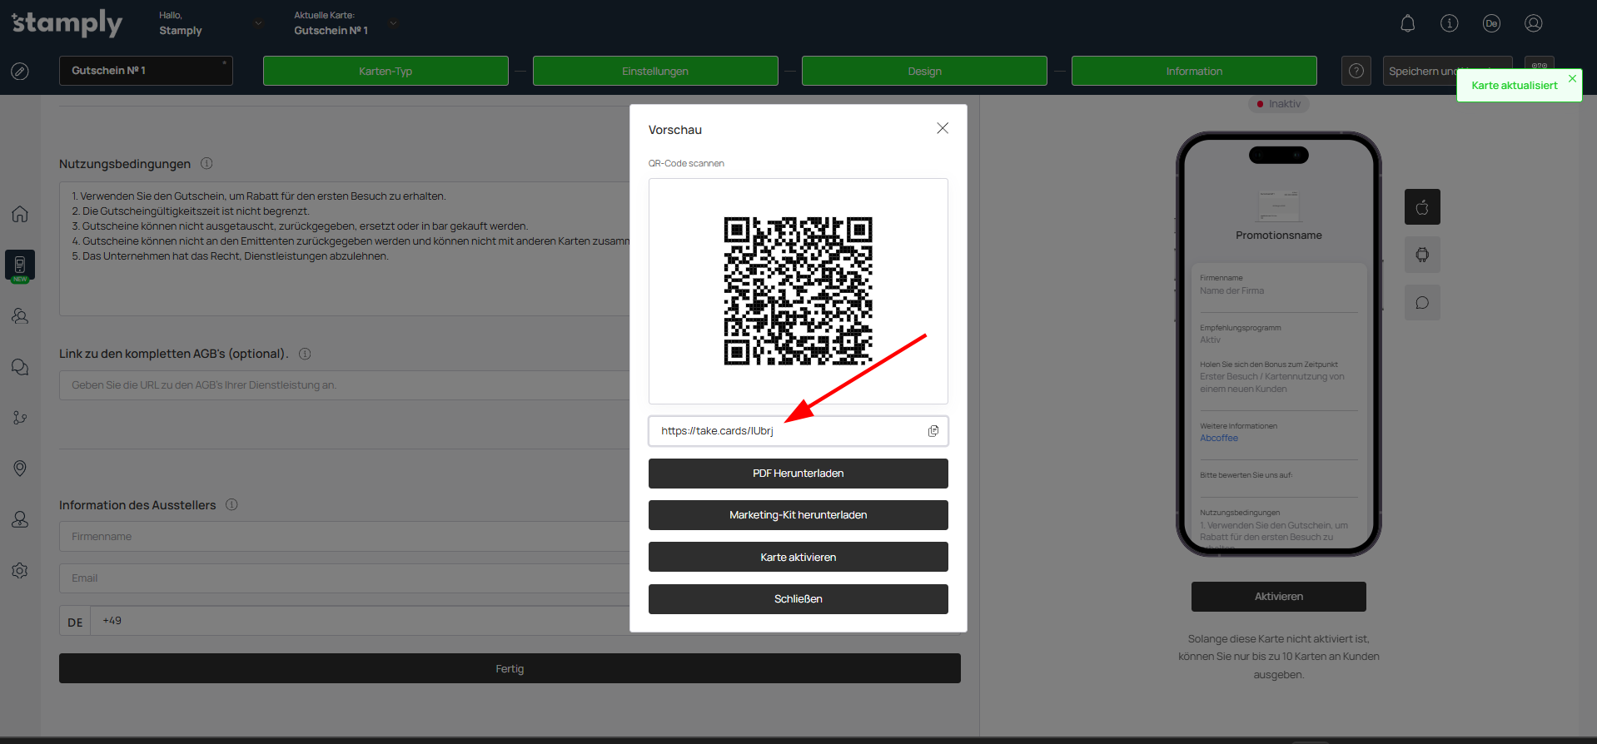Expand the Aktuelle Karte dropdown

tap(393, 23)
